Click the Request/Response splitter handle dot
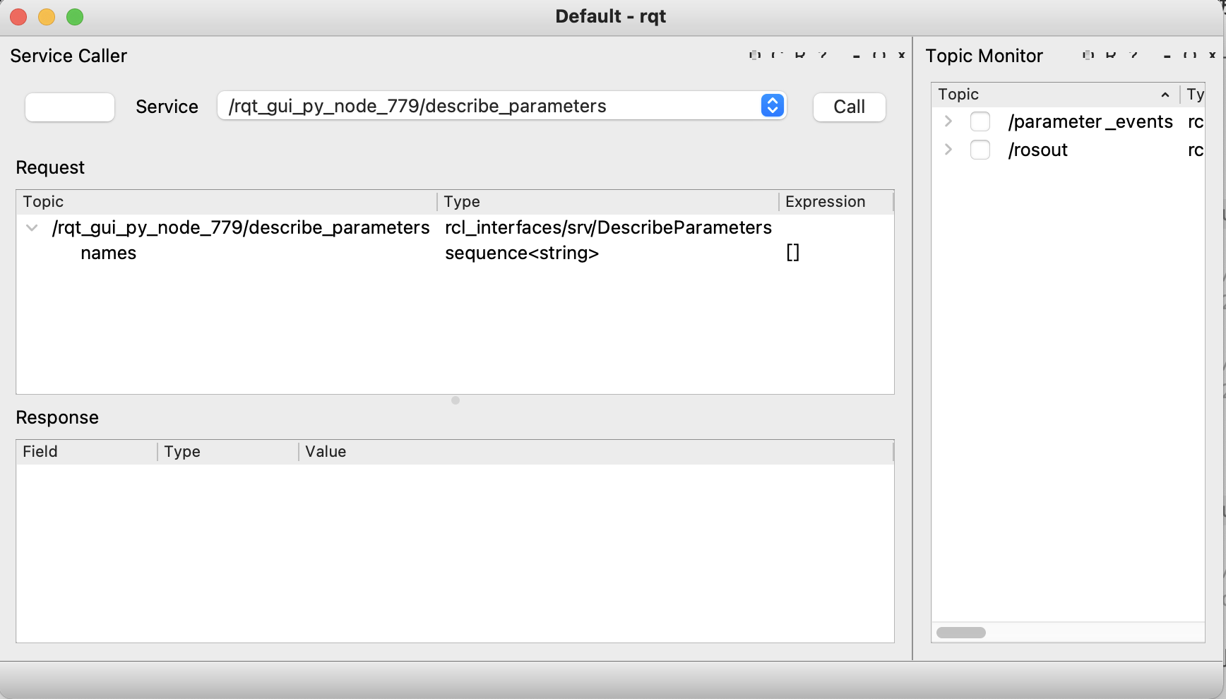The width and height of the screenshot is (1226, 699). [456, 400]
